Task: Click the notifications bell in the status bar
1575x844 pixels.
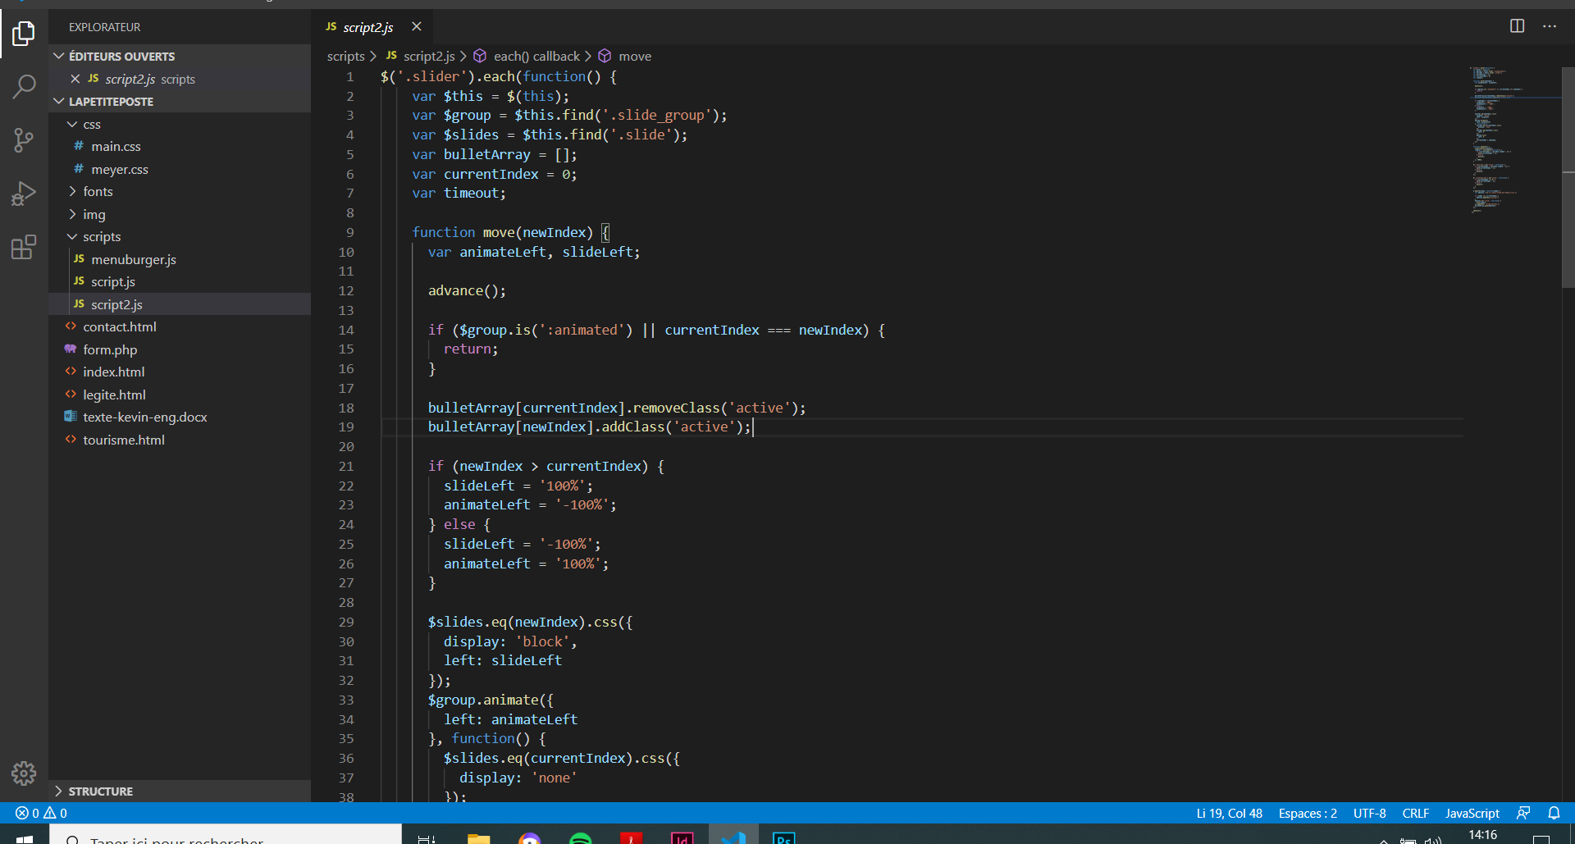Action: (x=1555, y=813)
